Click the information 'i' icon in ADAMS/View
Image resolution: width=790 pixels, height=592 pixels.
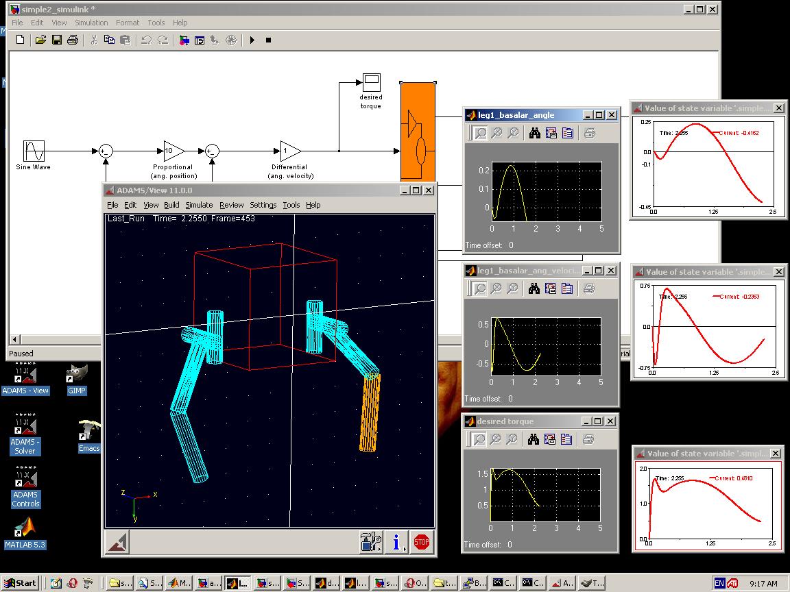tap(396, 542)
